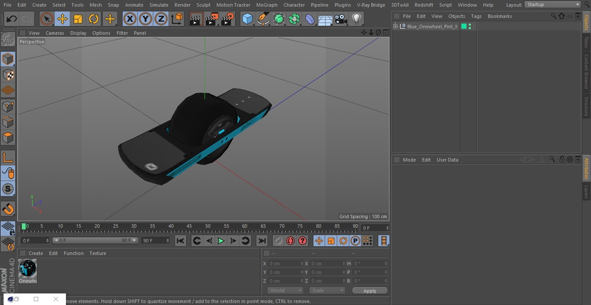This screenshot has height=305, width=591.
Task: Open the Simulate menu
Action: tap(159, 5)
